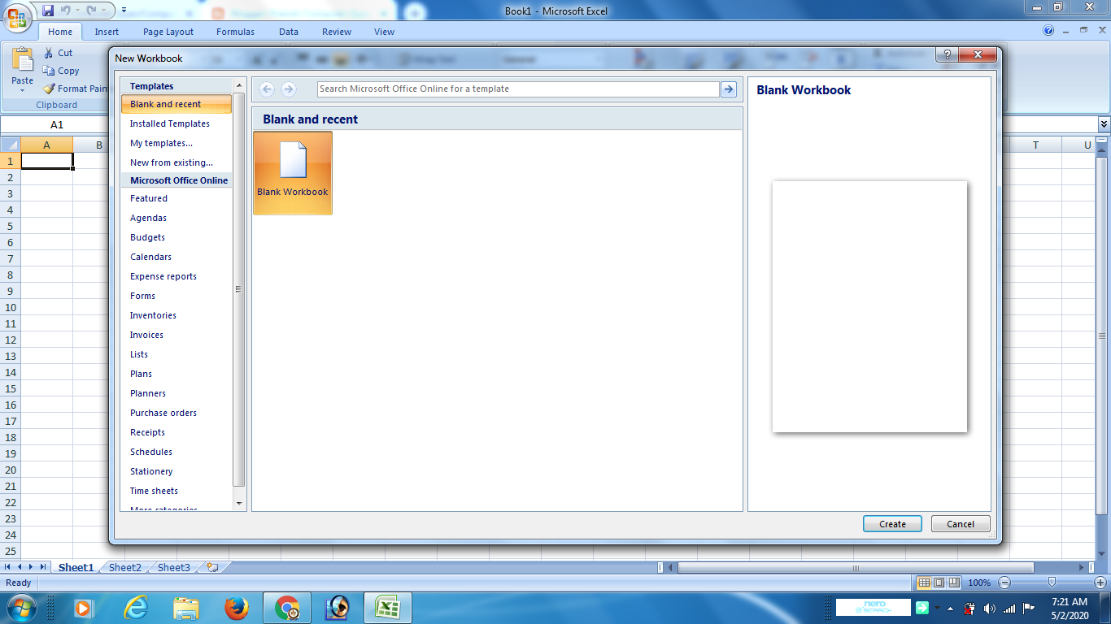Select the Stationery template category
1111x624 pixels.
(x=176, y=471)
